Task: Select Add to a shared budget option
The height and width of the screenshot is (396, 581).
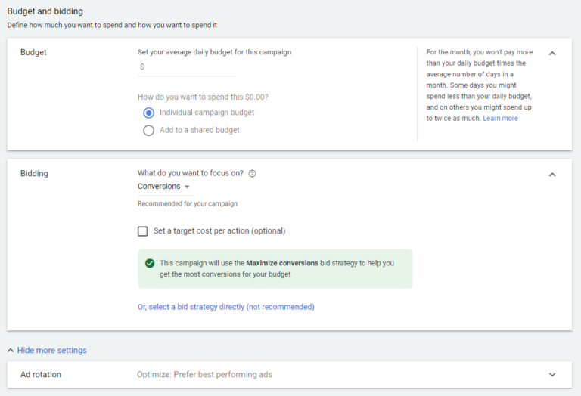Action: (148, 131)
